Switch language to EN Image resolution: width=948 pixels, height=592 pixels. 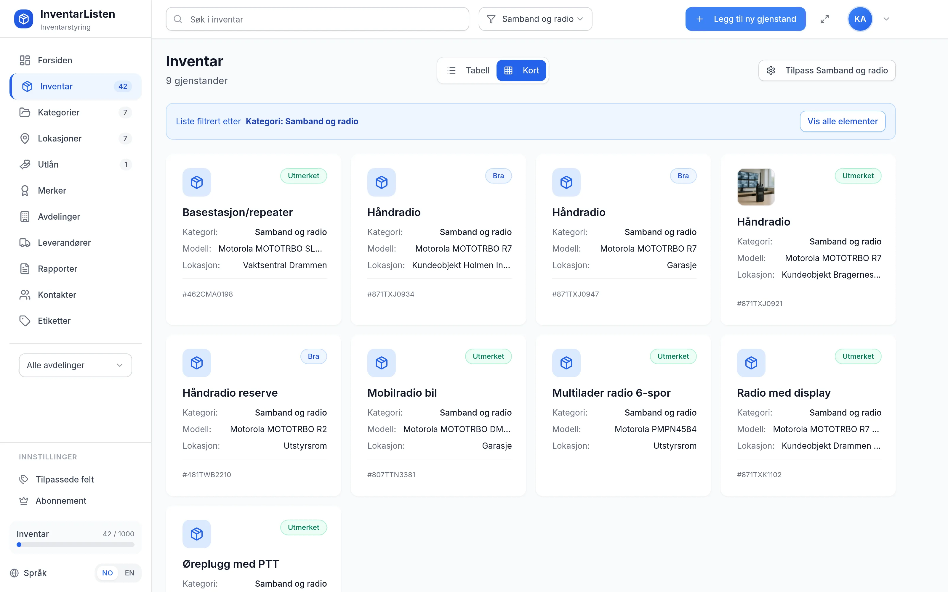pyautogui.click(x=129, y=573)
